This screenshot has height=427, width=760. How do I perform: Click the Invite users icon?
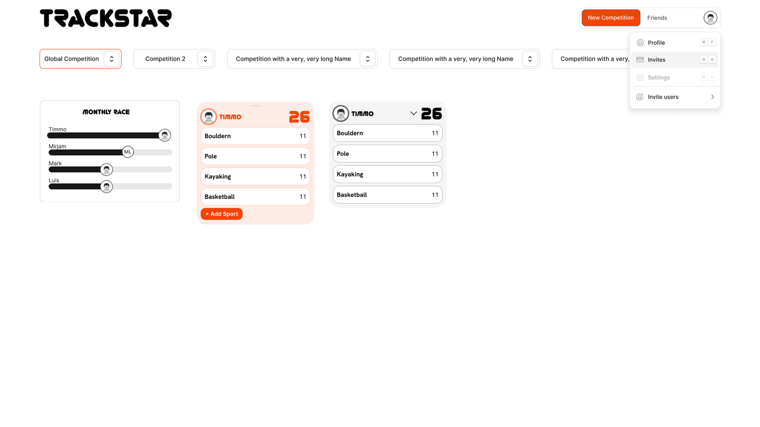click(640, 97)
